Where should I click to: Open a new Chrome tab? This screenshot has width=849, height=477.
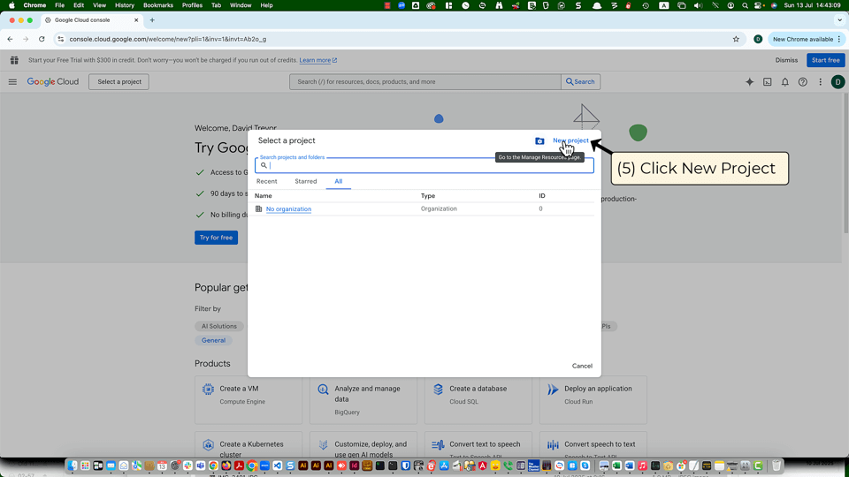click(x=152, y=20)
